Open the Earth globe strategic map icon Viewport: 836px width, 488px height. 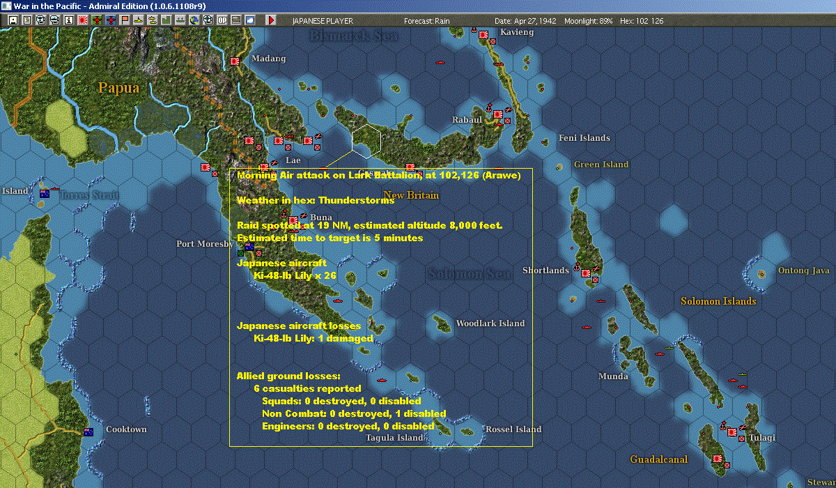point(194,20)
